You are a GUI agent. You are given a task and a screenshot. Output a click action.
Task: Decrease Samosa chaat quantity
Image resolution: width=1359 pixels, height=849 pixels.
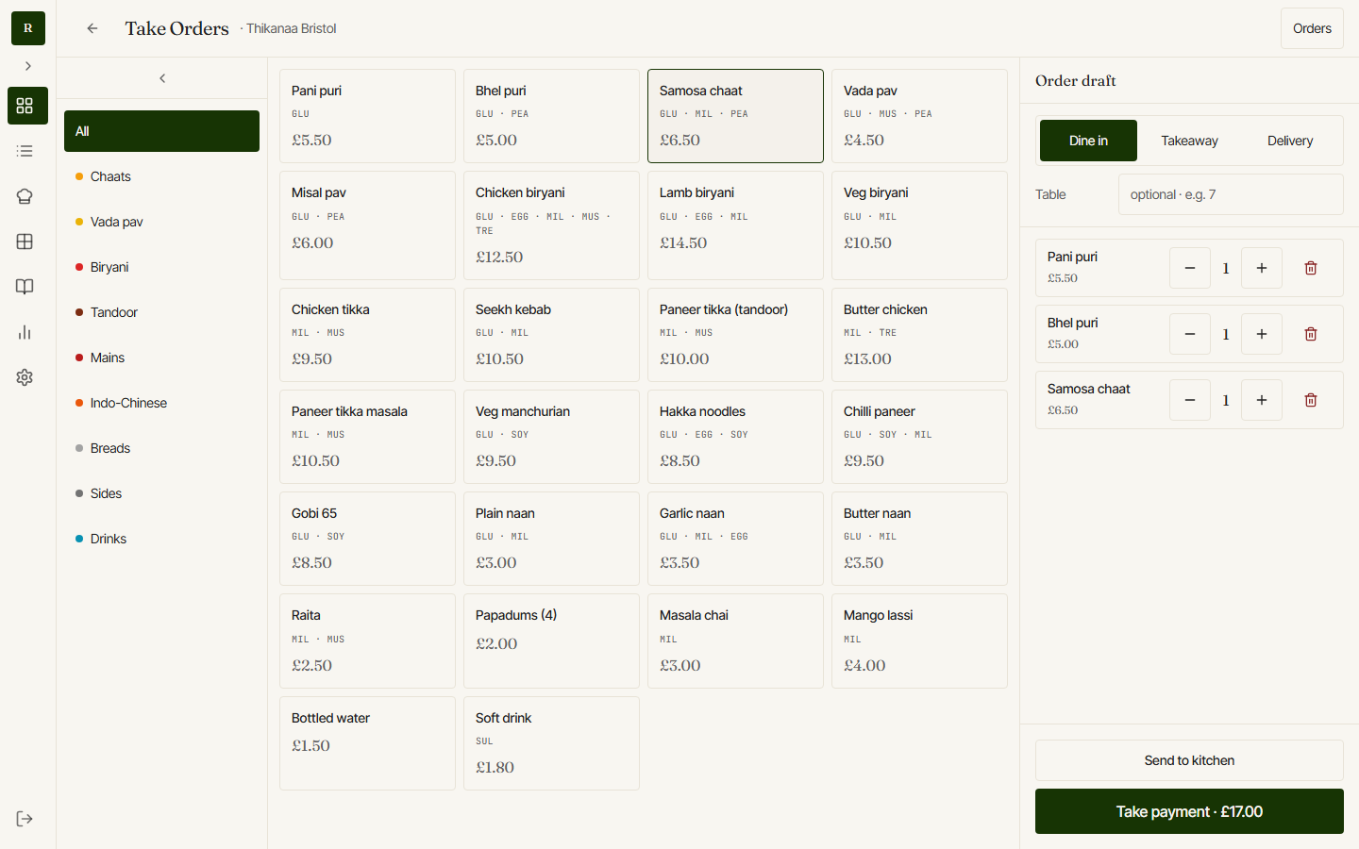(x=1190, y=400)
